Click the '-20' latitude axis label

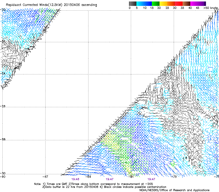point(3,10)
